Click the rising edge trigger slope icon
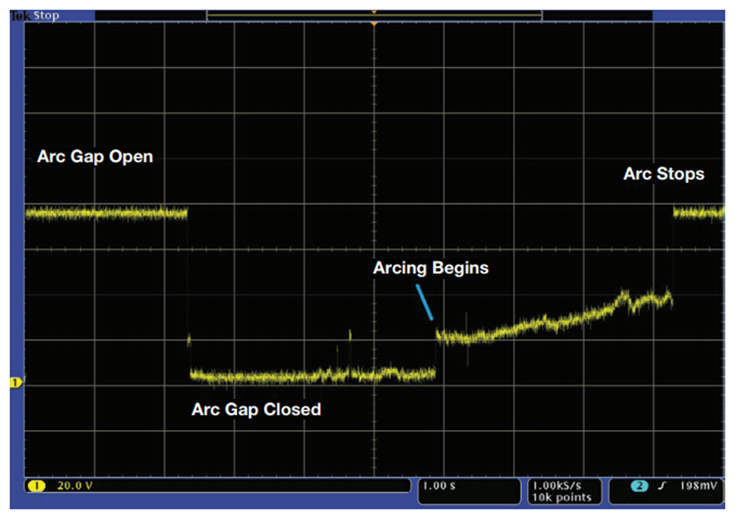Image resolution: width=735 pixels, height=519 pixels. 661,486
